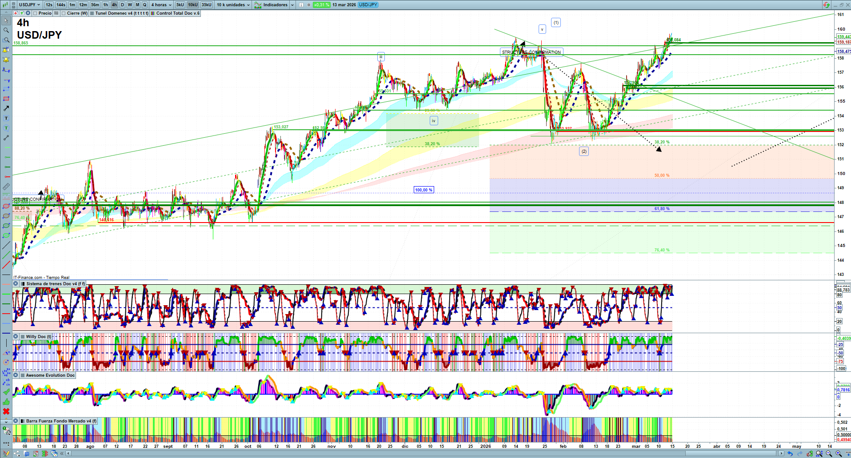Viewport: 851px width, 458px height.
Task: Open the USDJPY symbol dropdown
Action: (x=29, y=5)
